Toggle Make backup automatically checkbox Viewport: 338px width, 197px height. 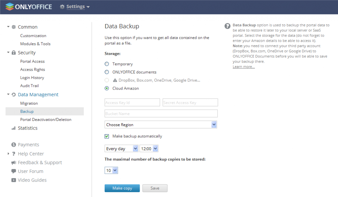tap(107, 136)
